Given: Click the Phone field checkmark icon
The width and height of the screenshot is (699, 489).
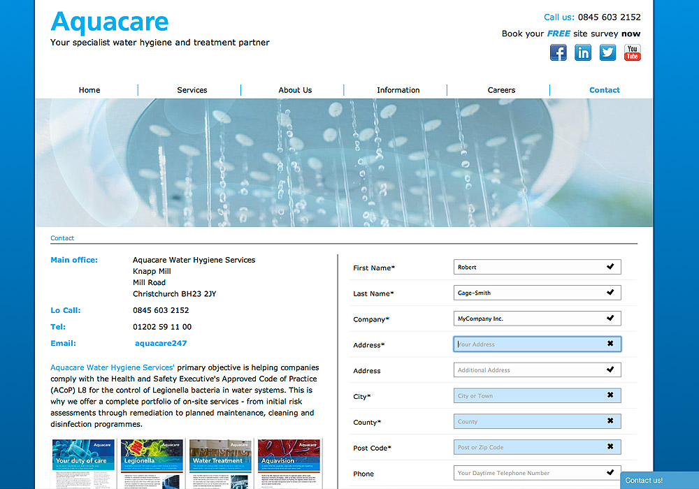Looking at the screenshot, I should 610,472.
